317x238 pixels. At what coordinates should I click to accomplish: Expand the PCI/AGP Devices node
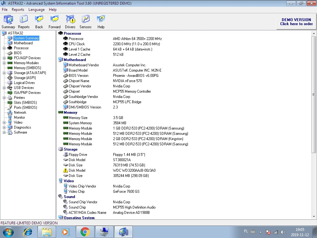4,58
